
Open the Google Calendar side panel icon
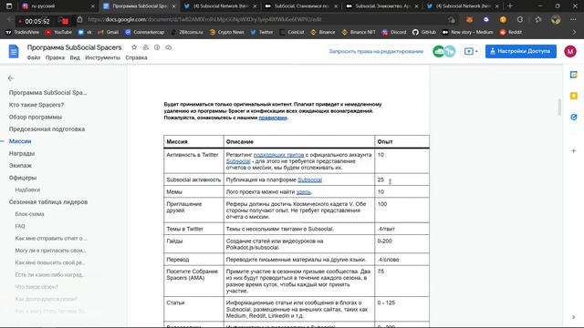(x=574, y=75)
